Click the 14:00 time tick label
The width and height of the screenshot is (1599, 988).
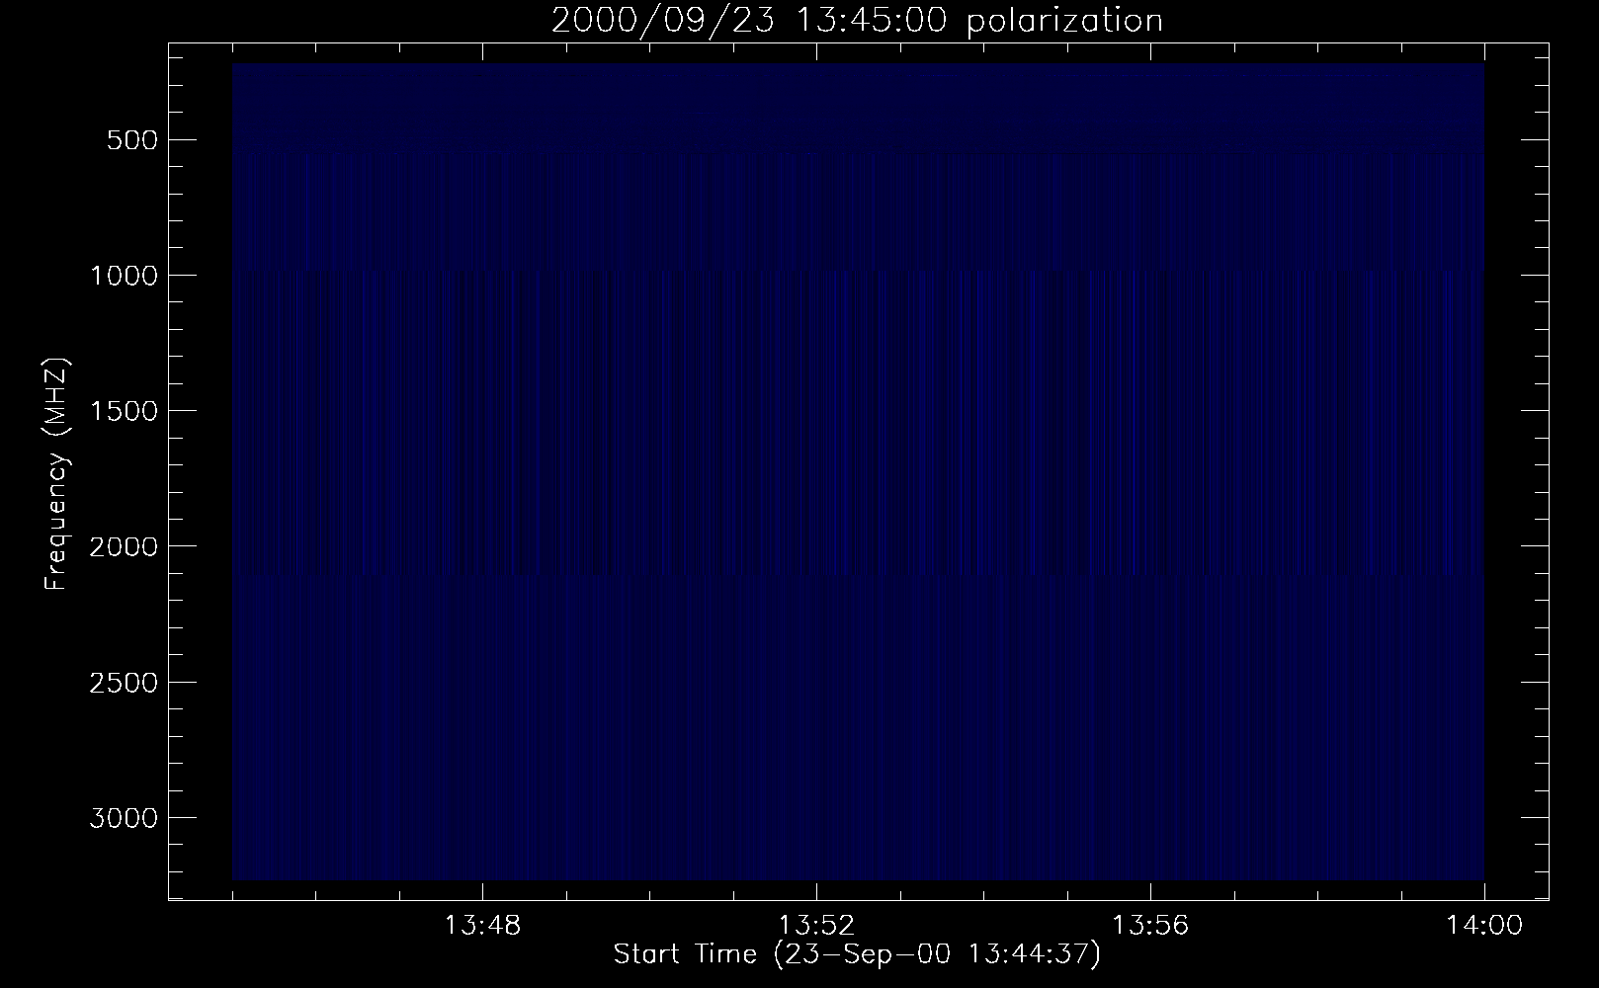[1484, 927]
